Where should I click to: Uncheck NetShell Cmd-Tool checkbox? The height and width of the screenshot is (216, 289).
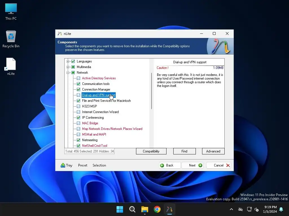(78, 146)
